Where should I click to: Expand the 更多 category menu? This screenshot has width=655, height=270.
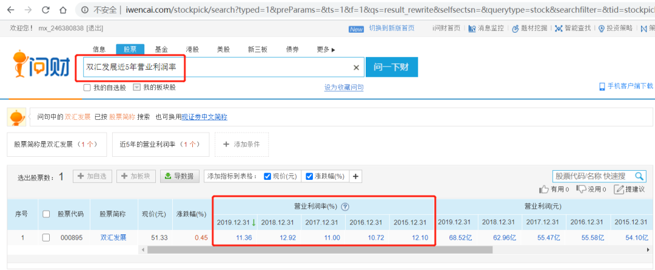click(326, 50)
